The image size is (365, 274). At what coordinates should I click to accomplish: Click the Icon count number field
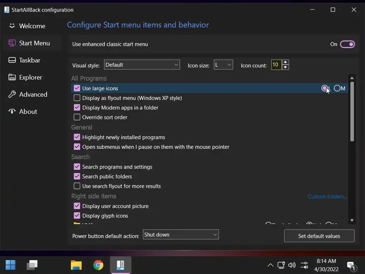point(276,65)
